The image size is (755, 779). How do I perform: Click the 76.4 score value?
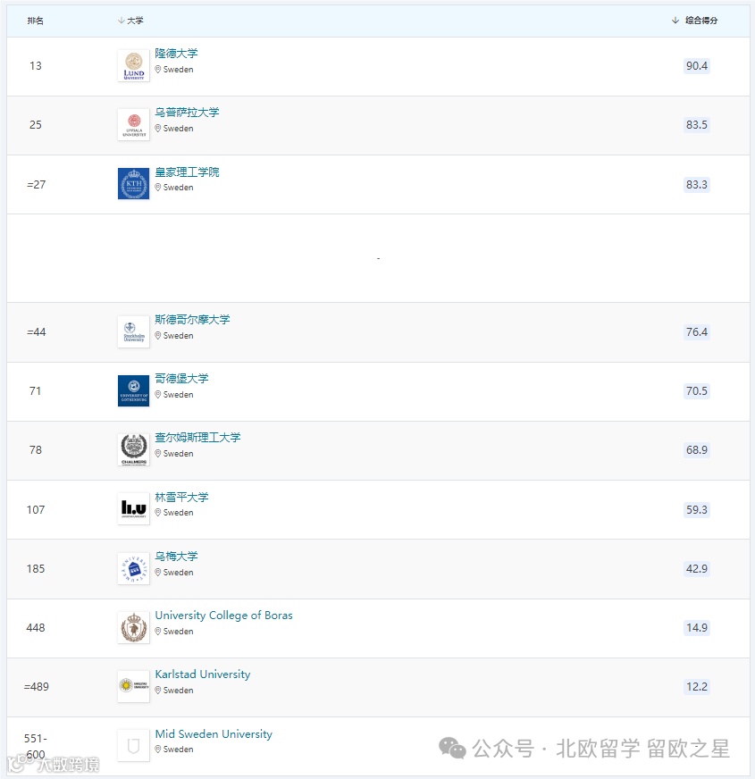696,331
